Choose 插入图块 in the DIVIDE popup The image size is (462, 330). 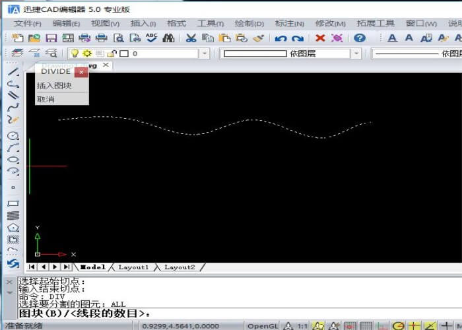54,86
